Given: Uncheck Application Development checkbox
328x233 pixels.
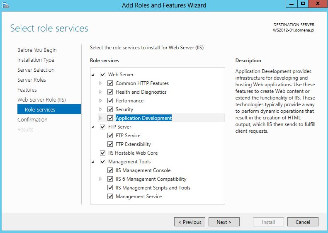Looking at the screenshot, I should click(110, 118).
